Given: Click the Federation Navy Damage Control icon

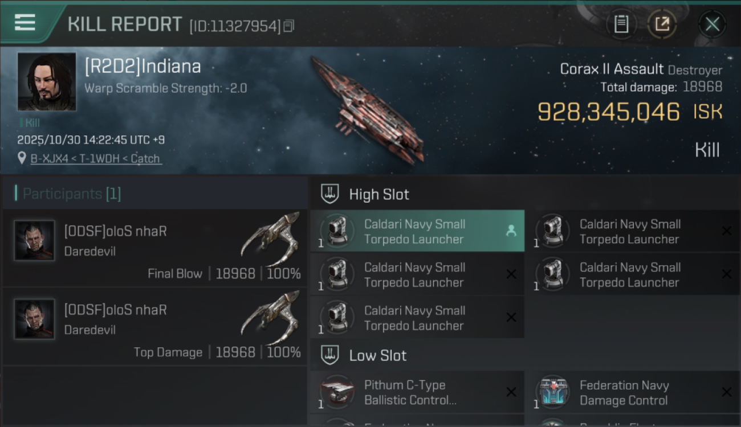Looking at the screenshot, I should point(552,392).
